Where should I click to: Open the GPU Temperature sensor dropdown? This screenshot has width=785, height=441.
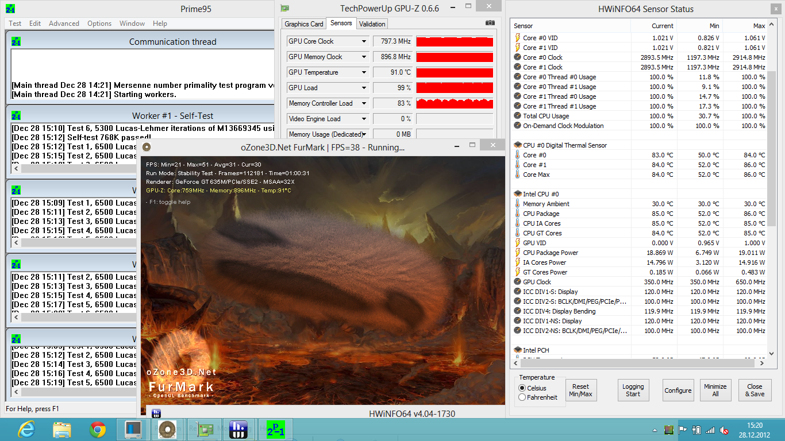(x=364, y=72)
